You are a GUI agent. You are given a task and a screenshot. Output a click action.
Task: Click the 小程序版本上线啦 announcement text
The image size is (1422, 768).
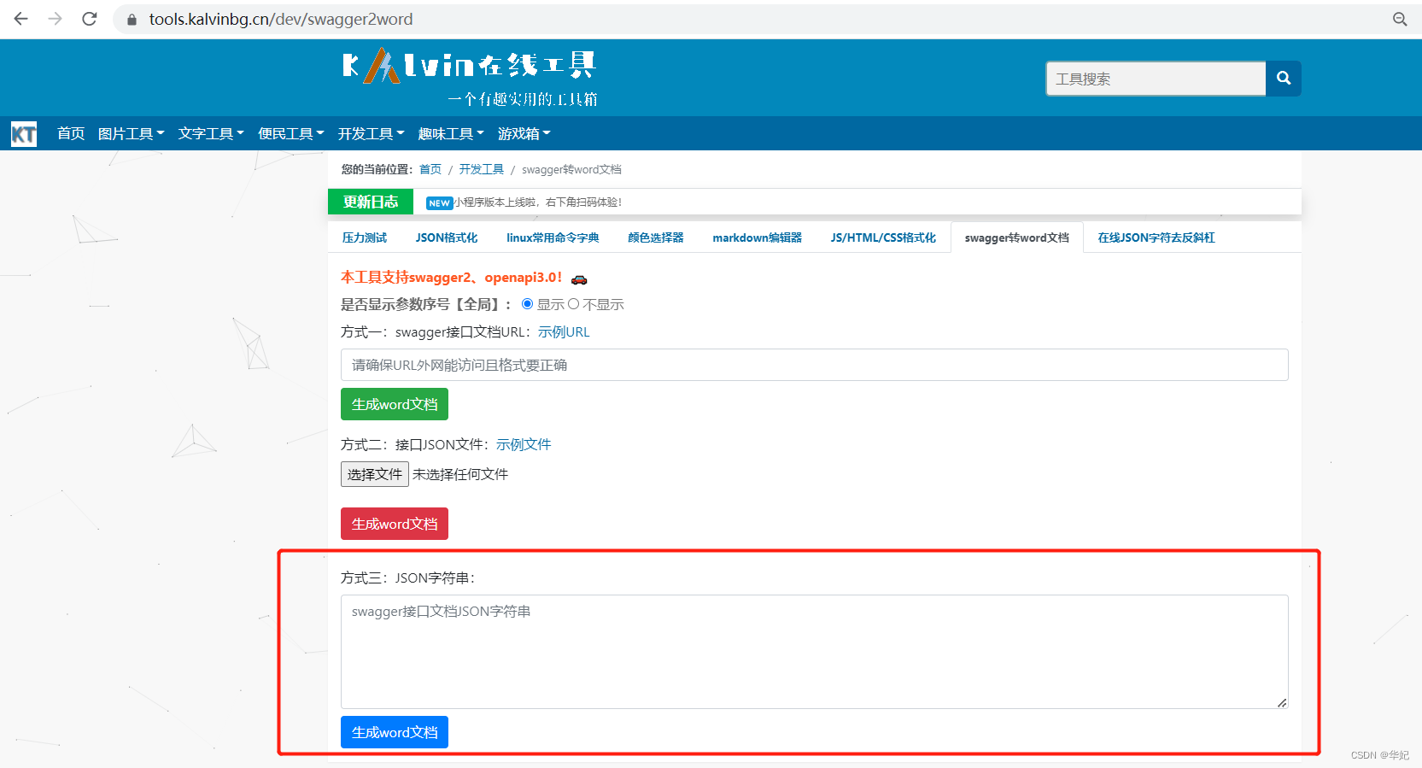(x=538, y=202)
